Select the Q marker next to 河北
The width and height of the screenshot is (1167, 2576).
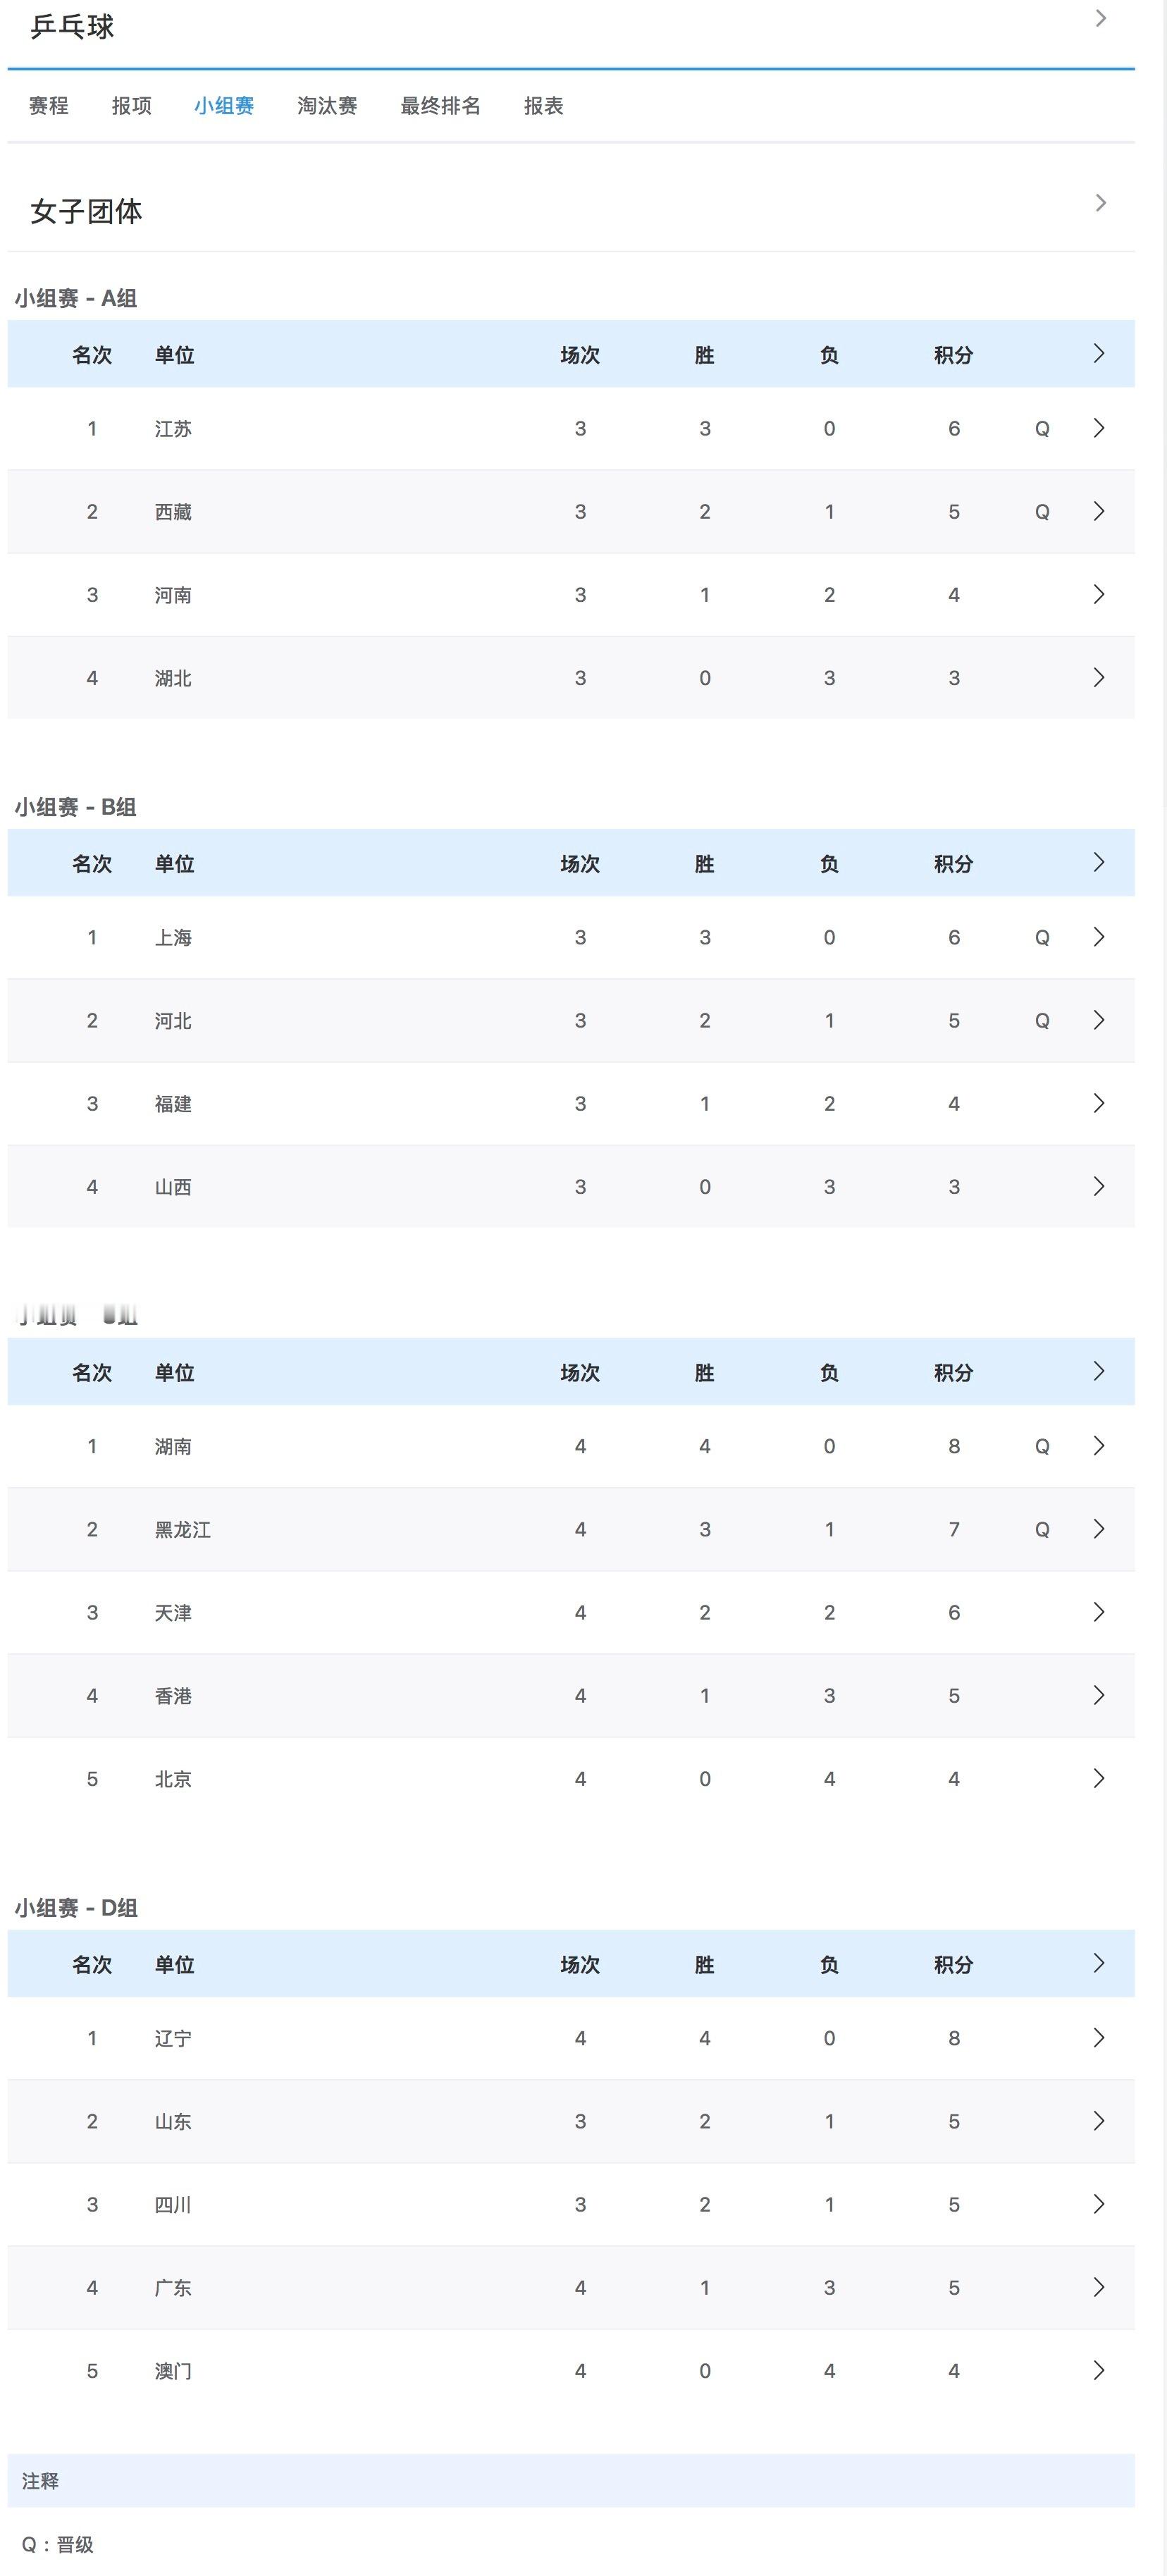pyautogui.click(x=1041, y=1020)
